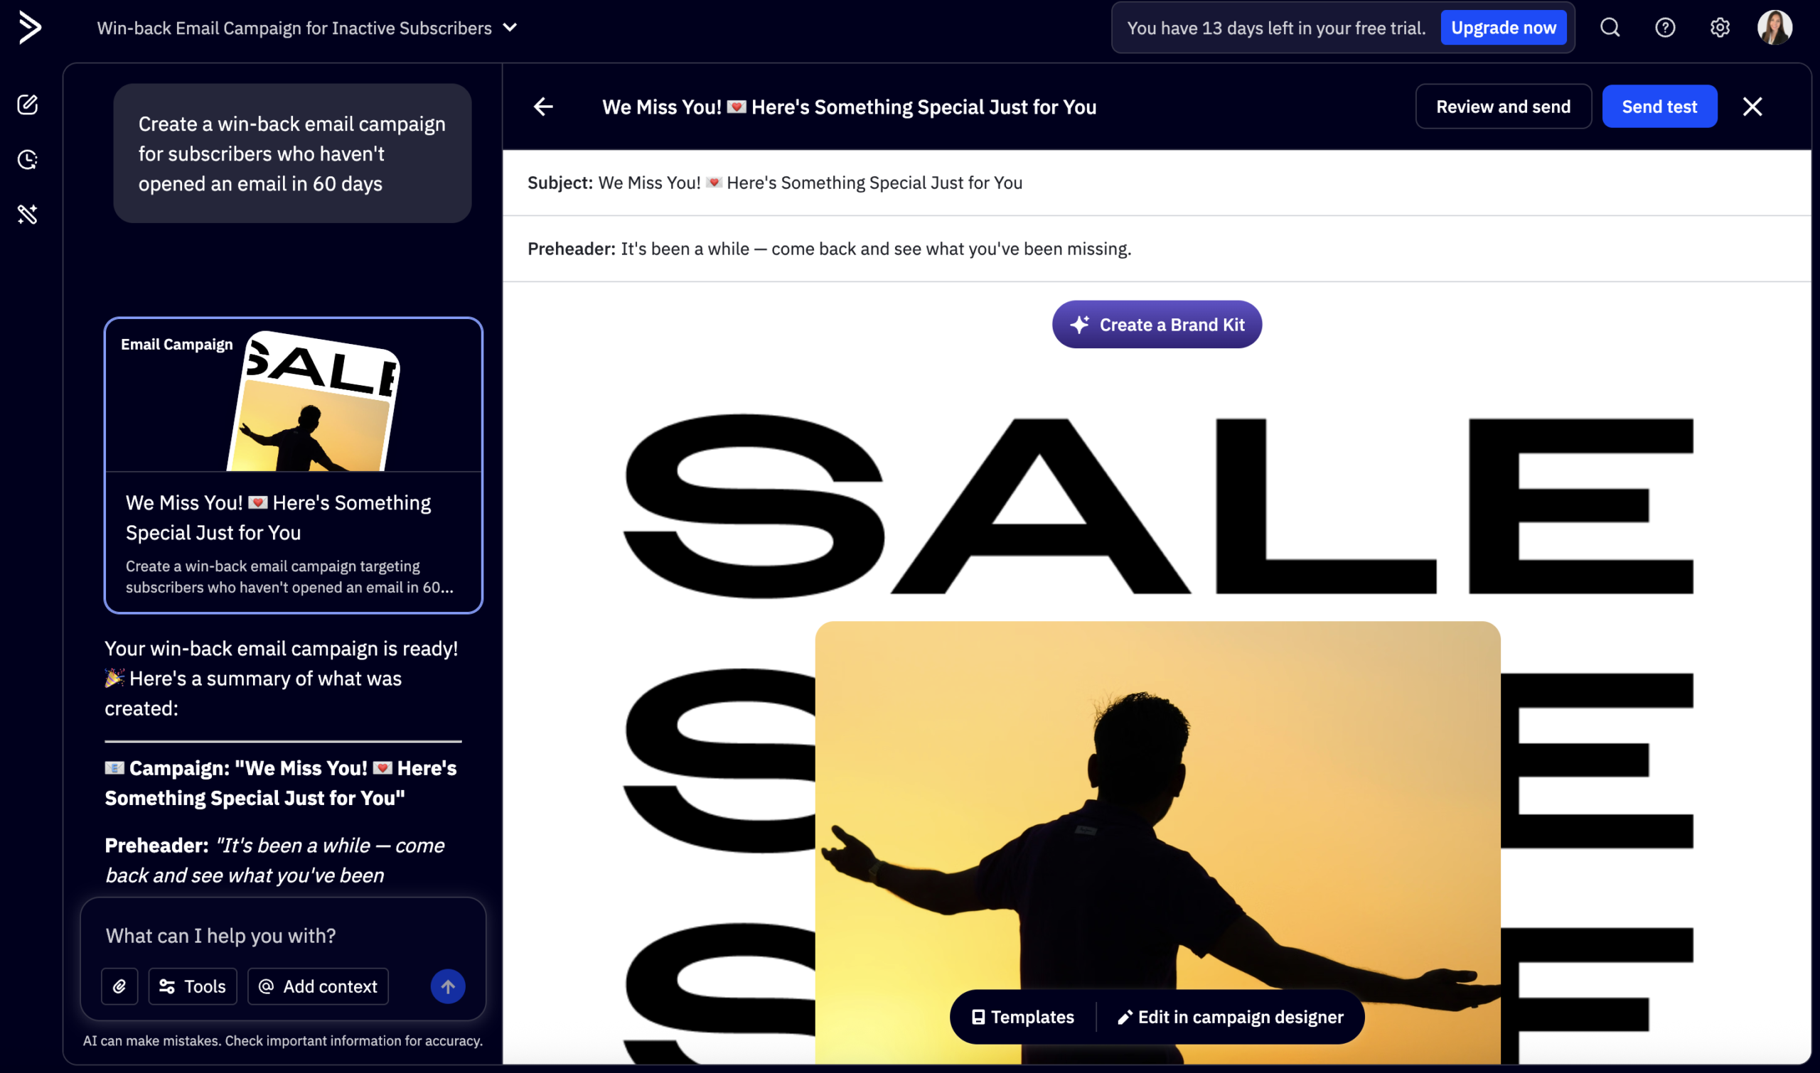Click the attachment paperclip icon

pos(119,986)
